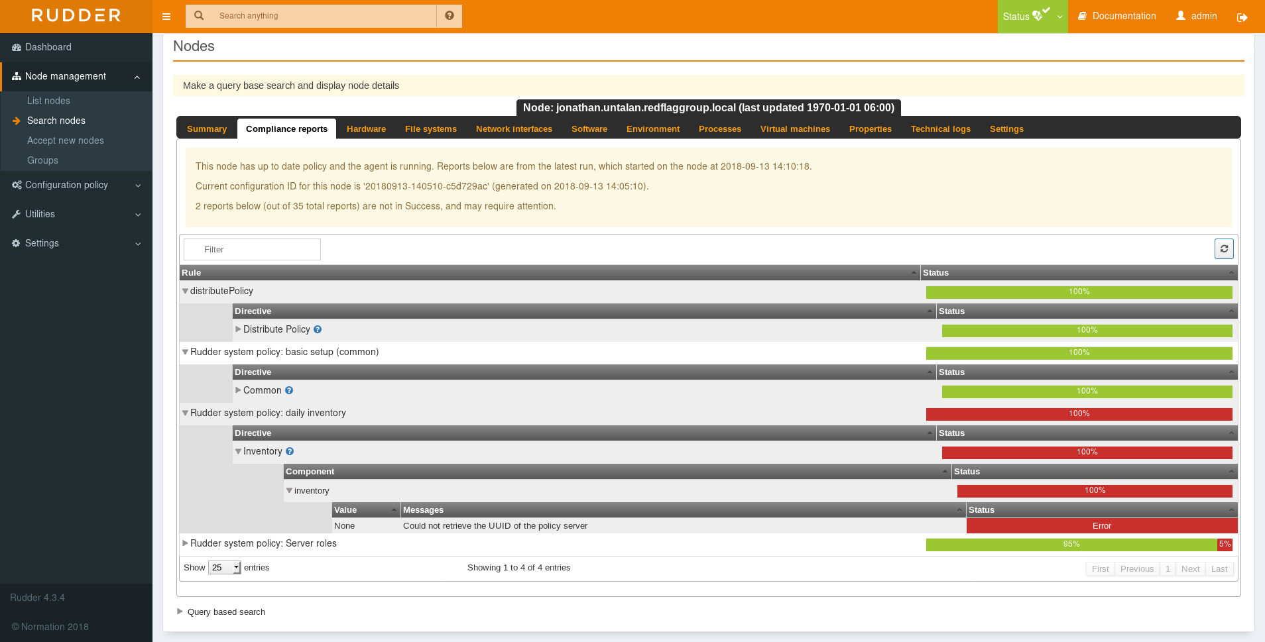Focus the Search anything field
1265x642 pixels.
tap(324, 16)
